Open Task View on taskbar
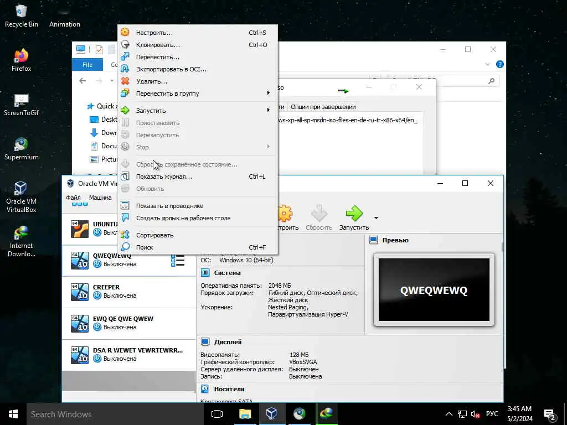 click(217, 414)
